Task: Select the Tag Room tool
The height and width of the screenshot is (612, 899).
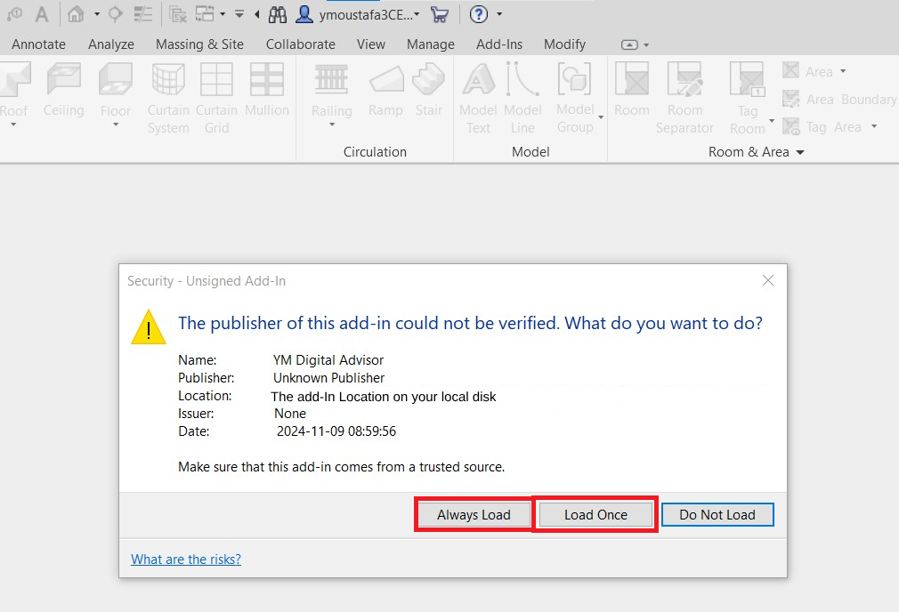Action: [748, 98]
